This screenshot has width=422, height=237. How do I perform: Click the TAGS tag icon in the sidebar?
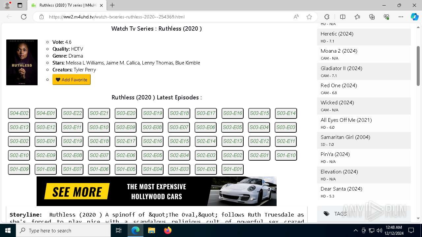click(x=326, y=214)
